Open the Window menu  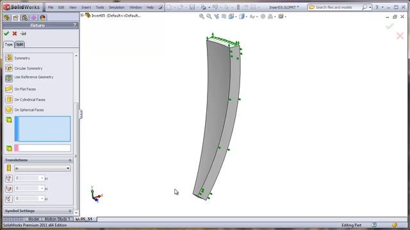(x=135, y=7)
